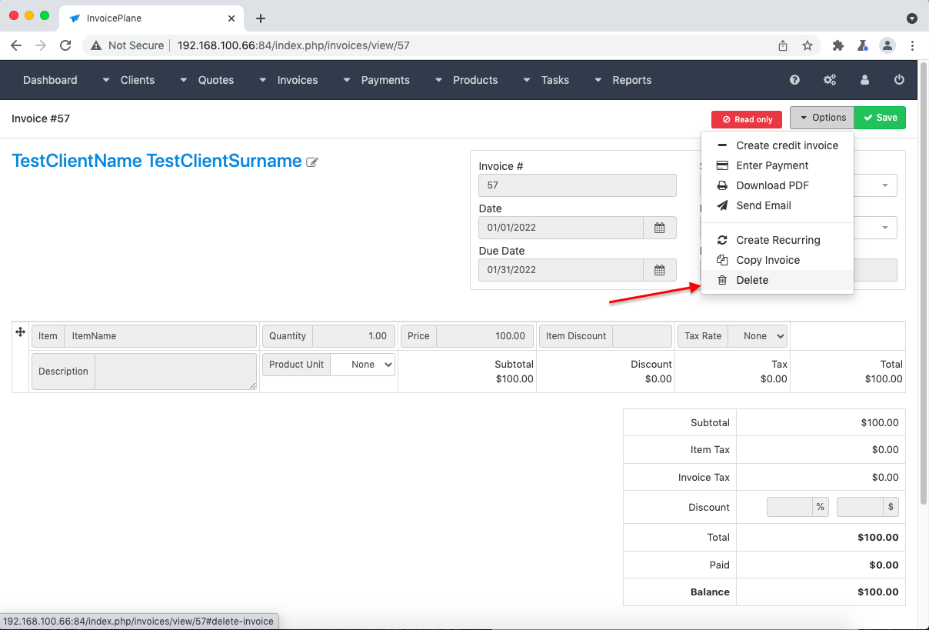
Task: Select Delete from the Options menu
Action: [751, 280]
